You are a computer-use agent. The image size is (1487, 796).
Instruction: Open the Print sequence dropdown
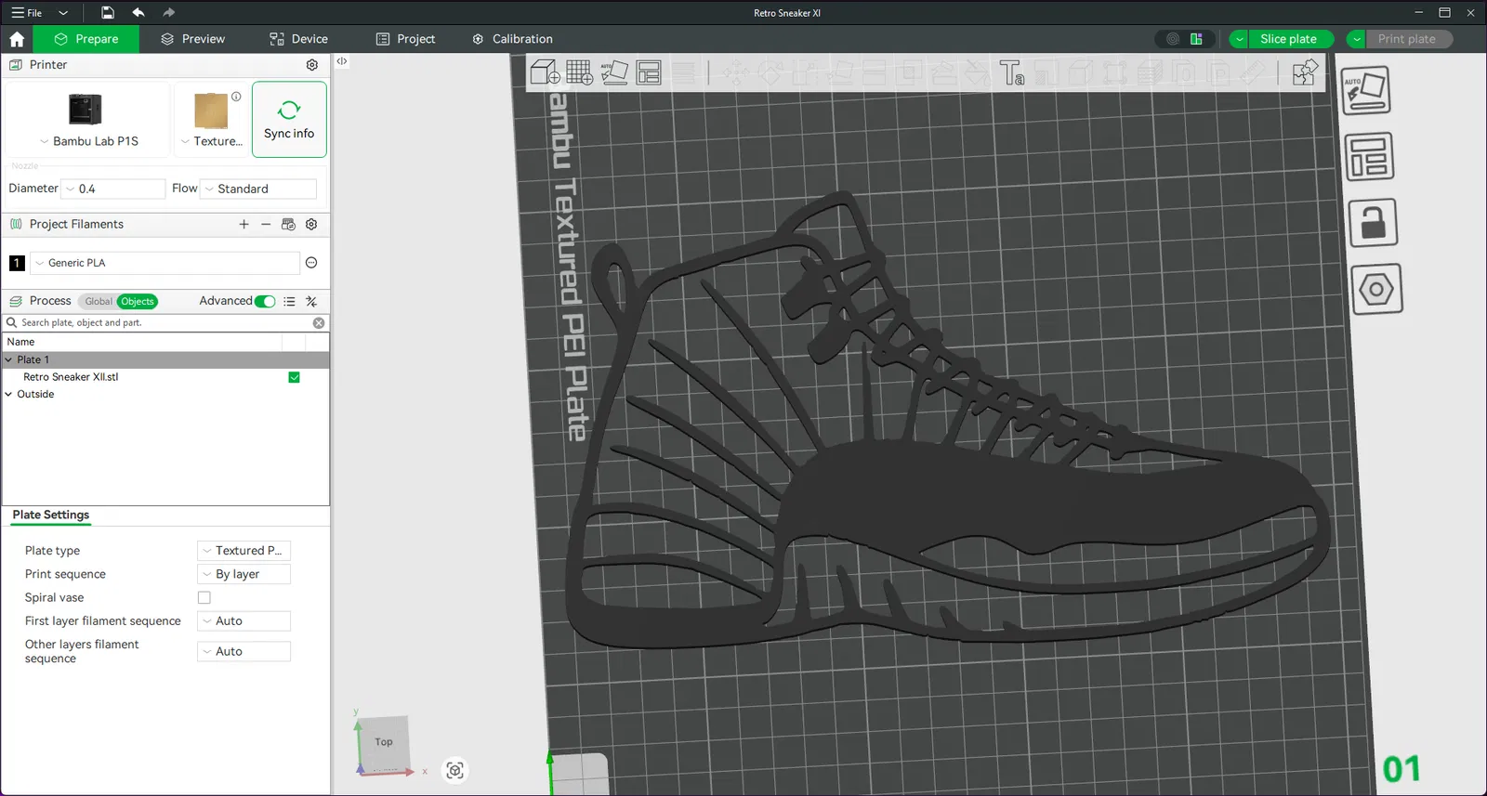click(x=243, y=575)
